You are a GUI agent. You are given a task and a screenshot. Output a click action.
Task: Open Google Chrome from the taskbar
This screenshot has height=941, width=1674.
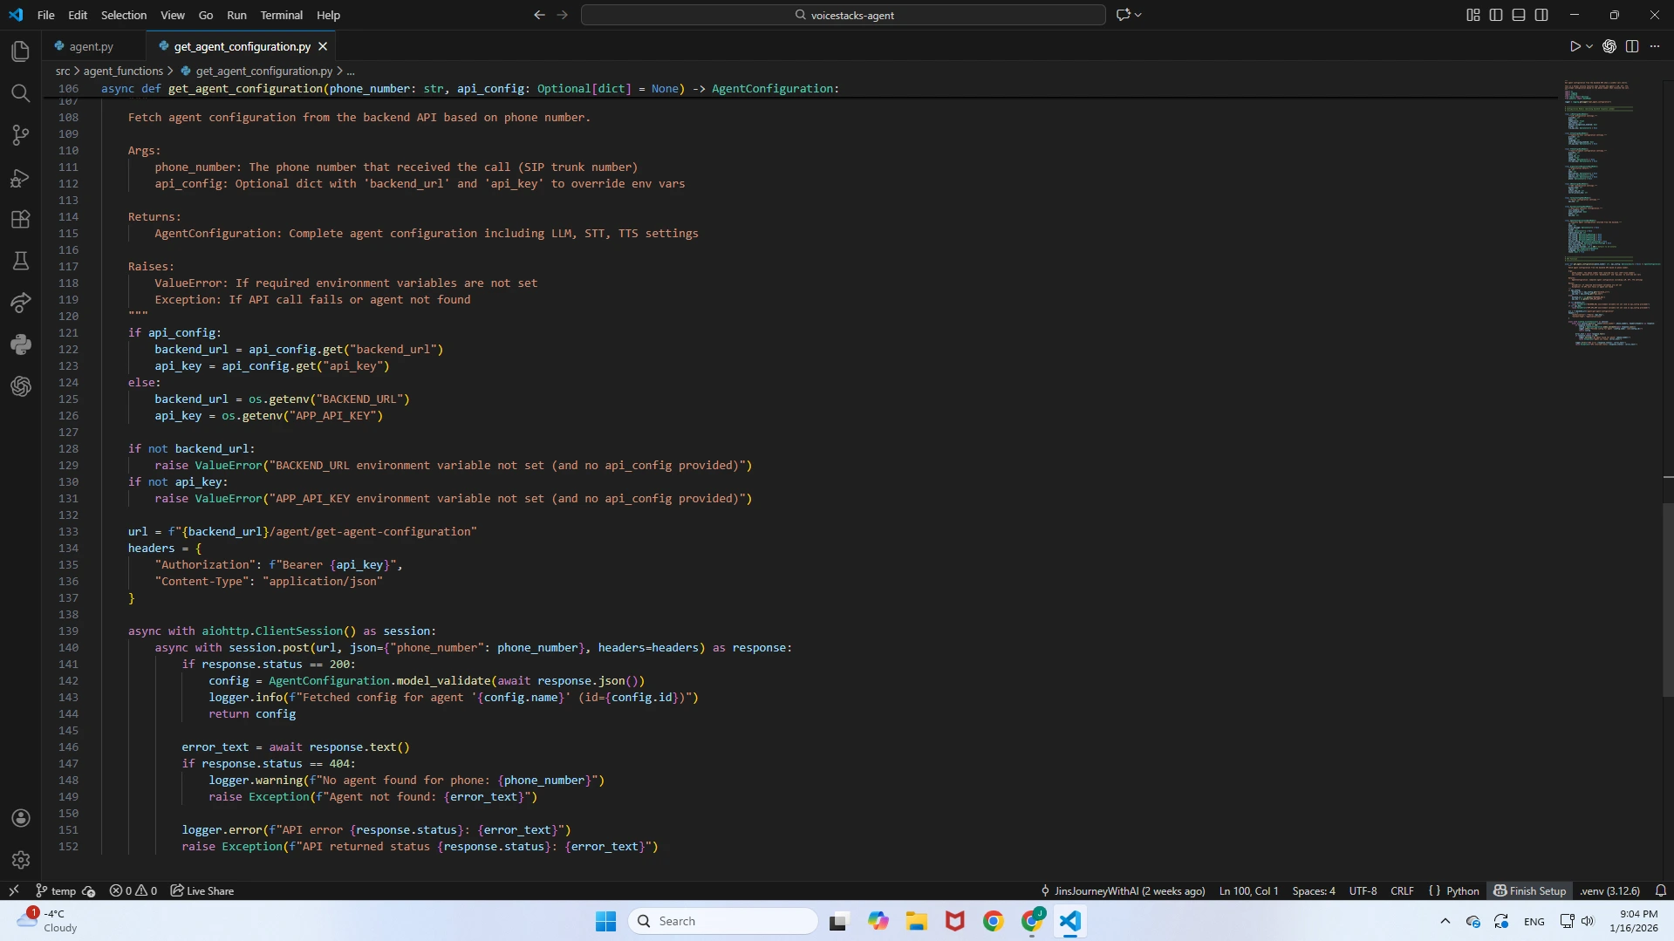994,921
